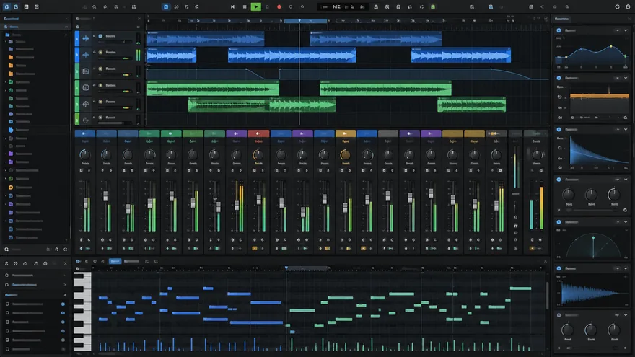Select the top-level blue folder in browser tree

point(7,35)
